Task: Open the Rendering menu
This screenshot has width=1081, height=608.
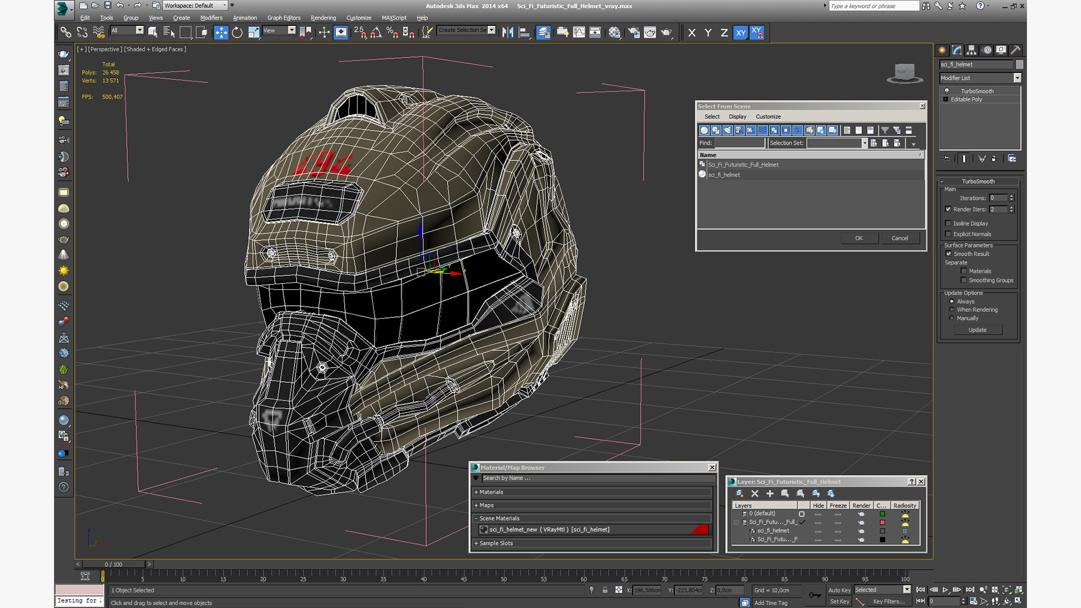Action: pyautogui.click(x=323, y=18)
